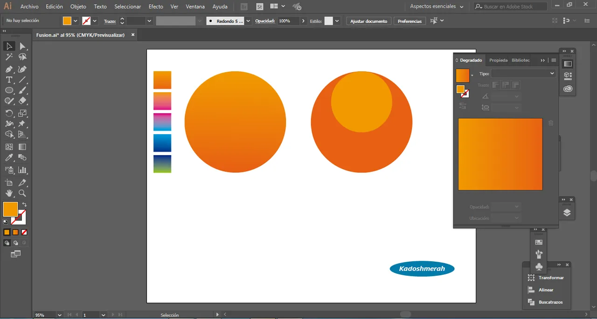Screen dimensions: 597x319
Task: Switch to Draw Behind mode
Action: coord(15,243)
